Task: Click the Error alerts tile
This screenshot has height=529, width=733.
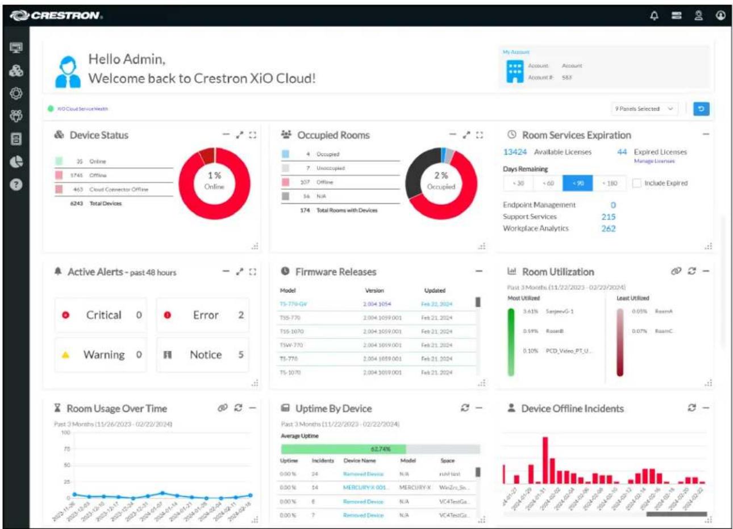Action: [203, 315]
